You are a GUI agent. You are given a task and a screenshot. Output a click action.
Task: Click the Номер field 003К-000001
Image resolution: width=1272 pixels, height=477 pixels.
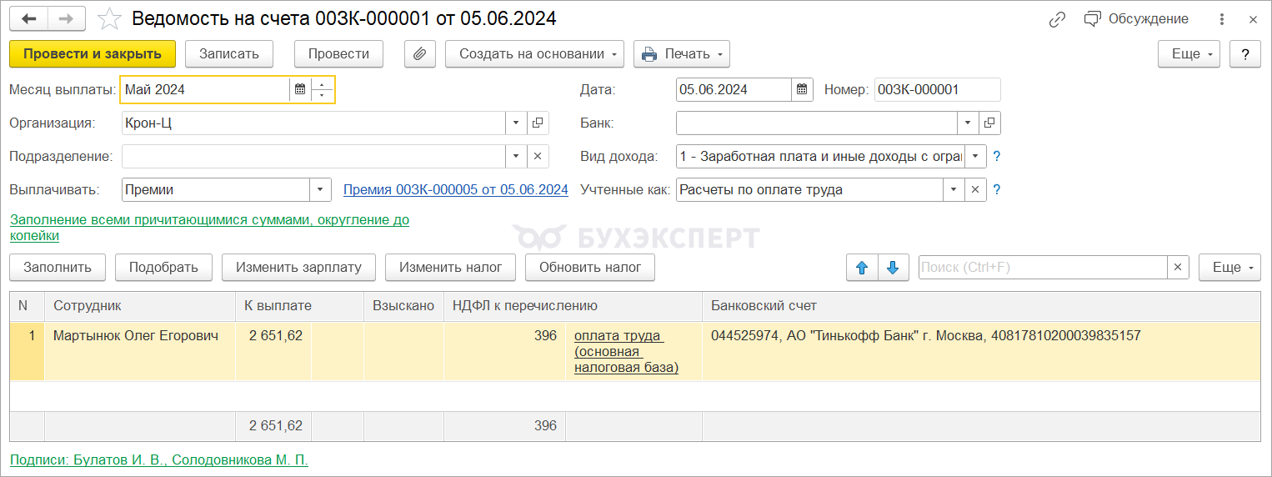point(938,90)
